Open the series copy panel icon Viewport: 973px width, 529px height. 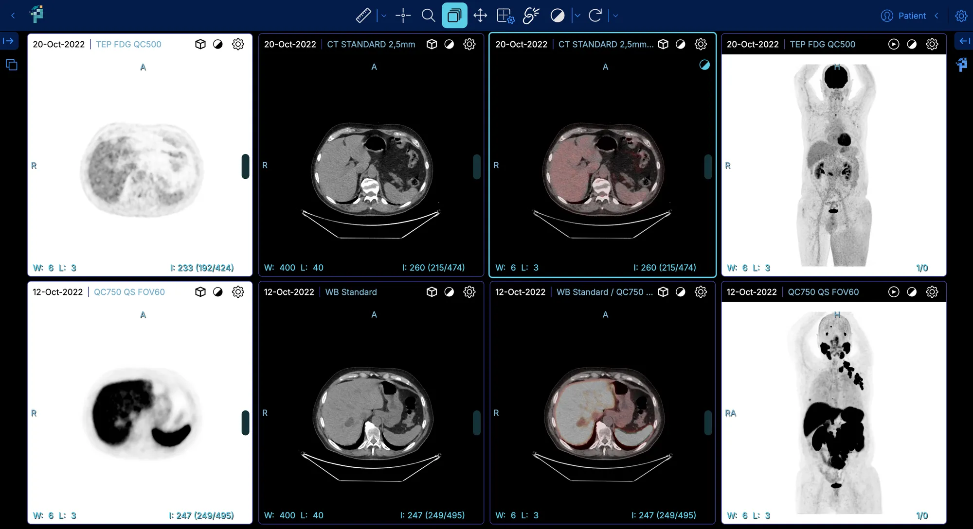(12, 65)
